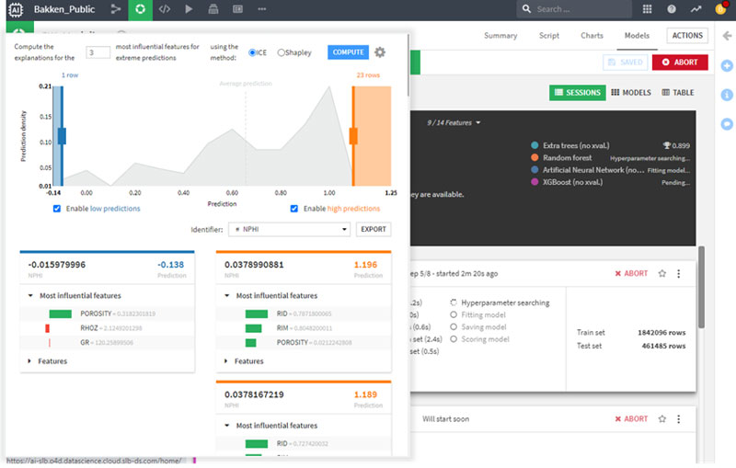Click the red ABORT button at top
The image size is (736, 468).
pyautogui.click(x=680, y=62)
